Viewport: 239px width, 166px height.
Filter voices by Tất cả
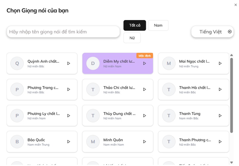point(135,25)
